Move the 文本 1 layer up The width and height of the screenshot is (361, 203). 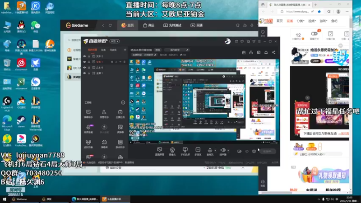coord(116,62)
